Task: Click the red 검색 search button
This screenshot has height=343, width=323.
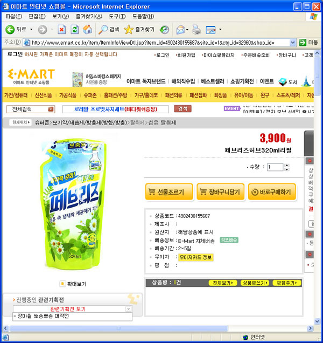Action: (182, 109)
